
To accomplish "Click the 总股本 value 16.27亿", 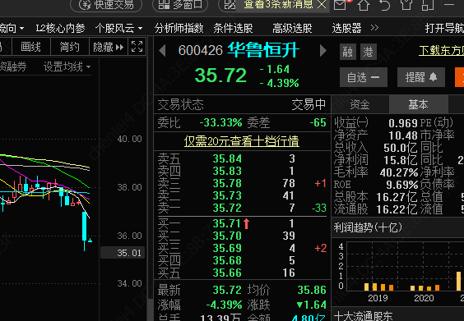I will (x=397, y=197).
